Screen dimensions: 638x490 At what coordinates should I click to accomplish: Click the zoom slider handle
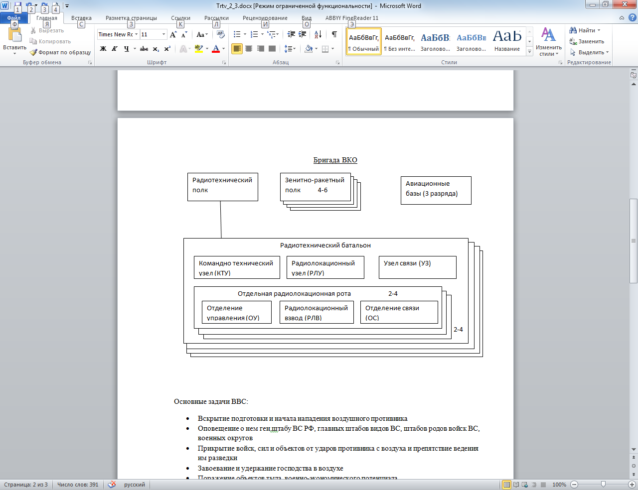(x=603, y=485)
